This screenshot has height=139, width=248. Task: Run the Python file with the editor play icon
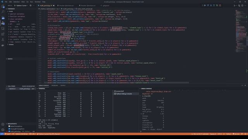point(234,5)
